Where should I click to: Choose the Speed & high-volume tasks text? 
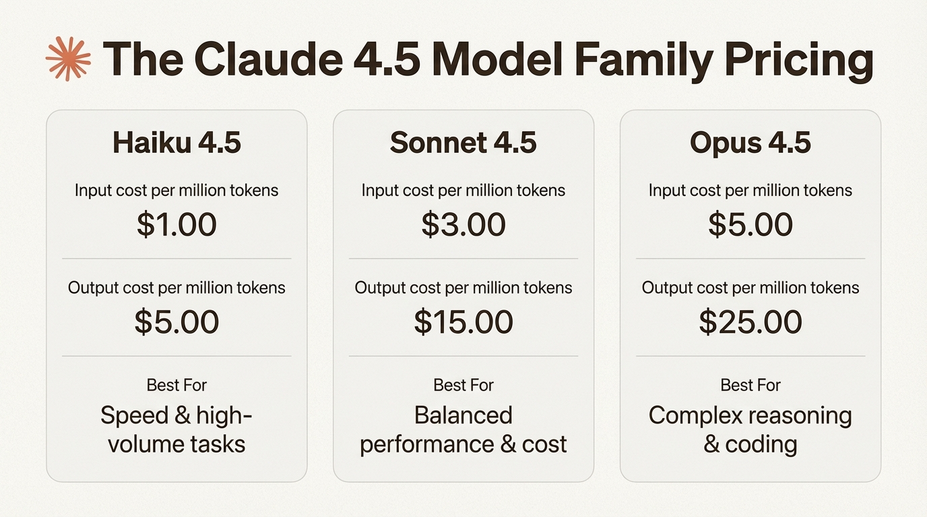pyautogui.click(x=177, y=429)
